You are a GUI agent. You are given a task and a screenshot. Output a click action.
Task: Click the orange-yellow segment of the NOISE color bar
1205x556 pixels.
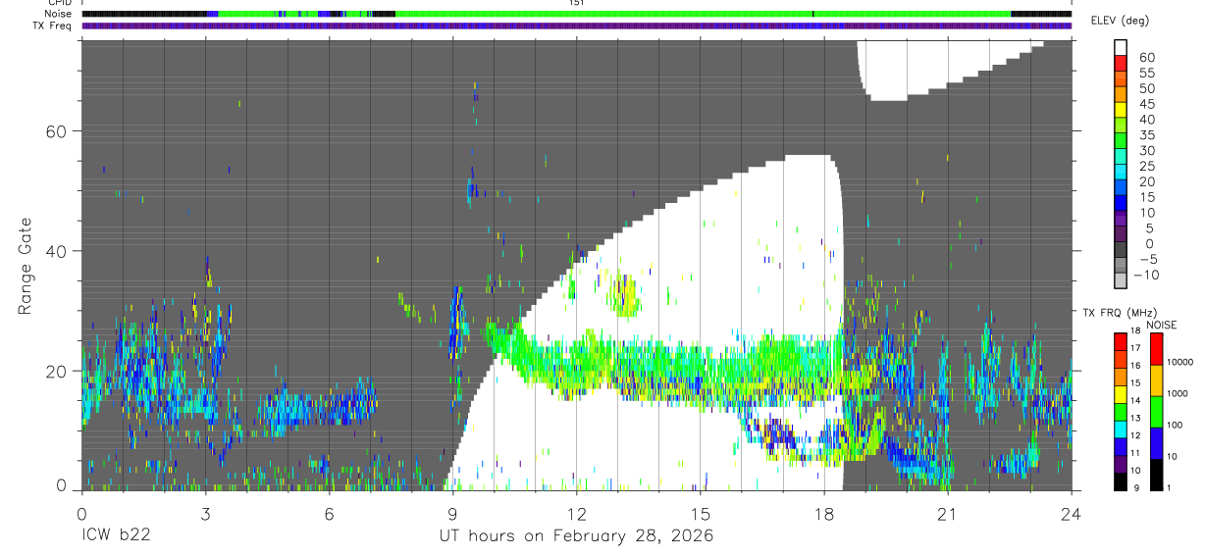pos(1157,380)
